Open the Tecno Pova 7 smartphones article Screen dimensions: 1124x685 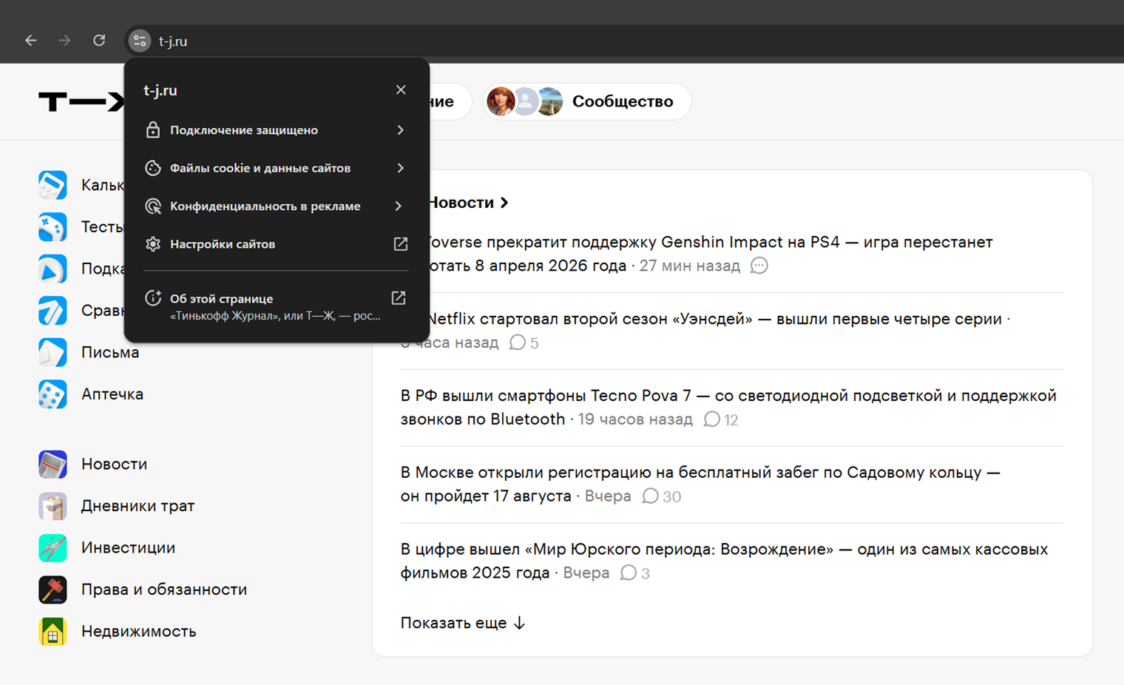tap(728, 407)
